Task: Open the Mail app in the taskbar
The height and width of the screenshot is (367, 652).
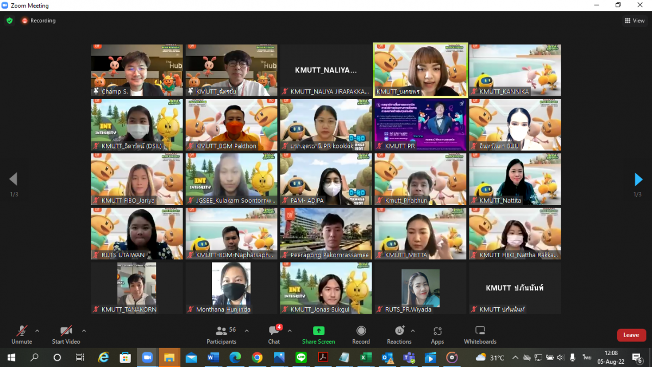Action: click(x=191, y=357)
